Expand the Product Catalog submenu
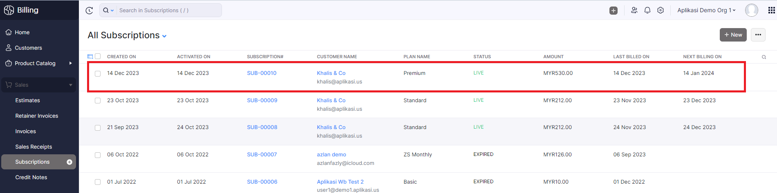The width and height of the screenshot is (777, 193). [x=71, y=63]
